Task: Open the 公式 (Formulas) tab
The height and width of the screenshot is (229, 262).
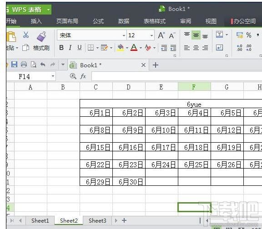Action: click(x=98, y=21)
